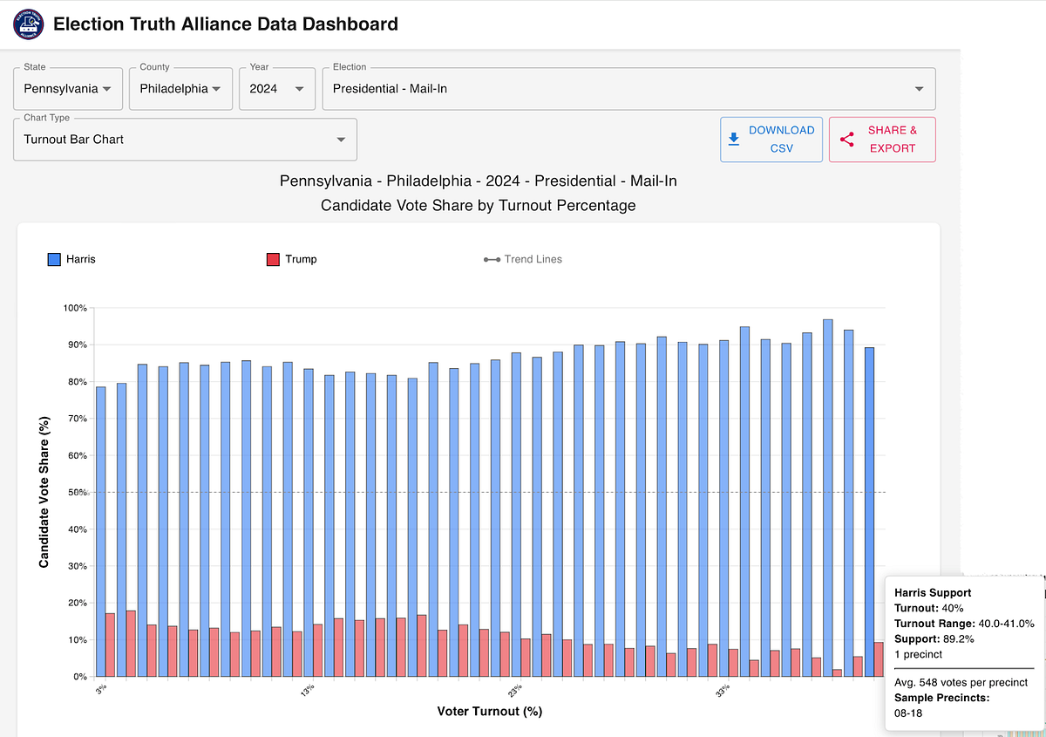Viewport: 1046px width, 737px height.
Task: Click the blue Harris color swatch
Action: (x=54, y=259)
